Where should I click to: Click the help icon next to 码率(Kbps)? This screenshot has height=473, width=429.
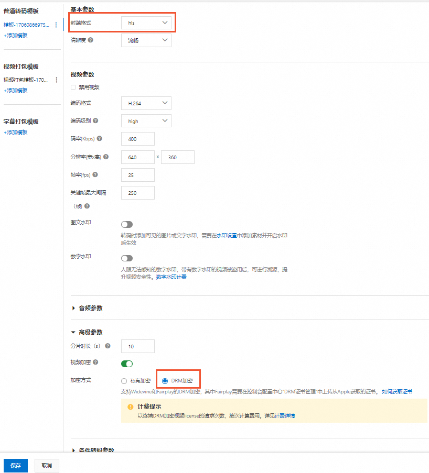pyautogui.click(x=100, y=139)
